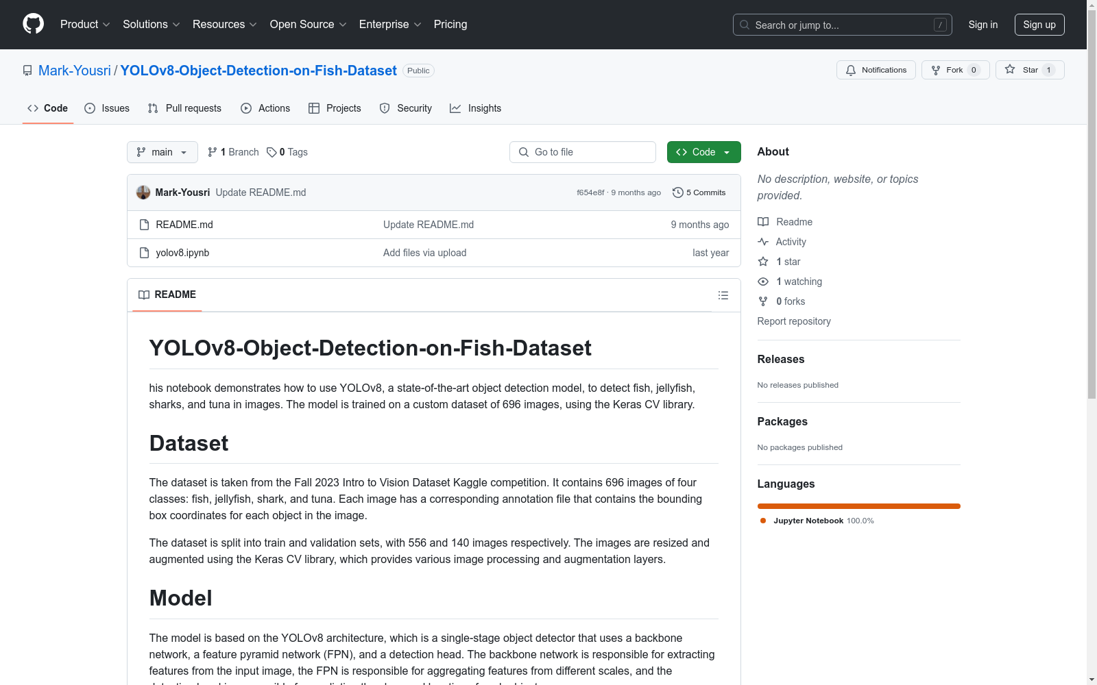Click the Sign up button

click(x=1039, y=25)
